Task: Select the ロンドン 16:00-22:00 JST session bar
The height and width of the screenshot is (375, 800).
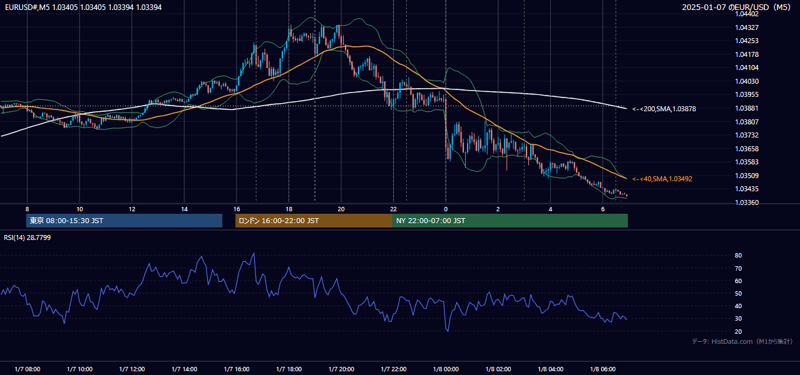Action: click(x=314, y=221)
